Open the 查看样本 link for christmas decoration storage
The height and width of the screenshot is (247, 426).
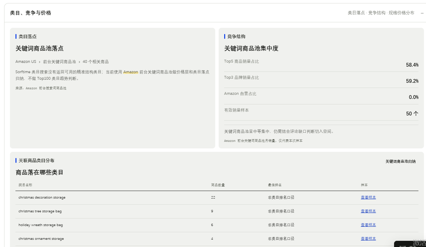click(x=368, y=198)
